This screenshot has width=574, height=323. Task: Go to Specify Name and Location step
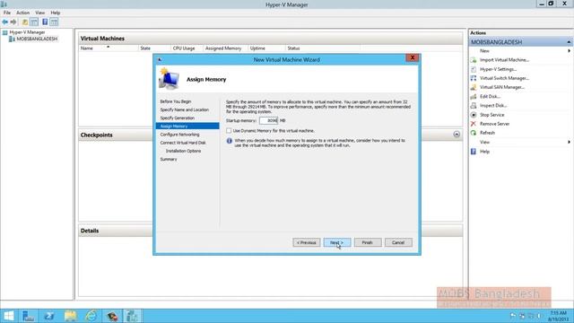pos(184,109)
